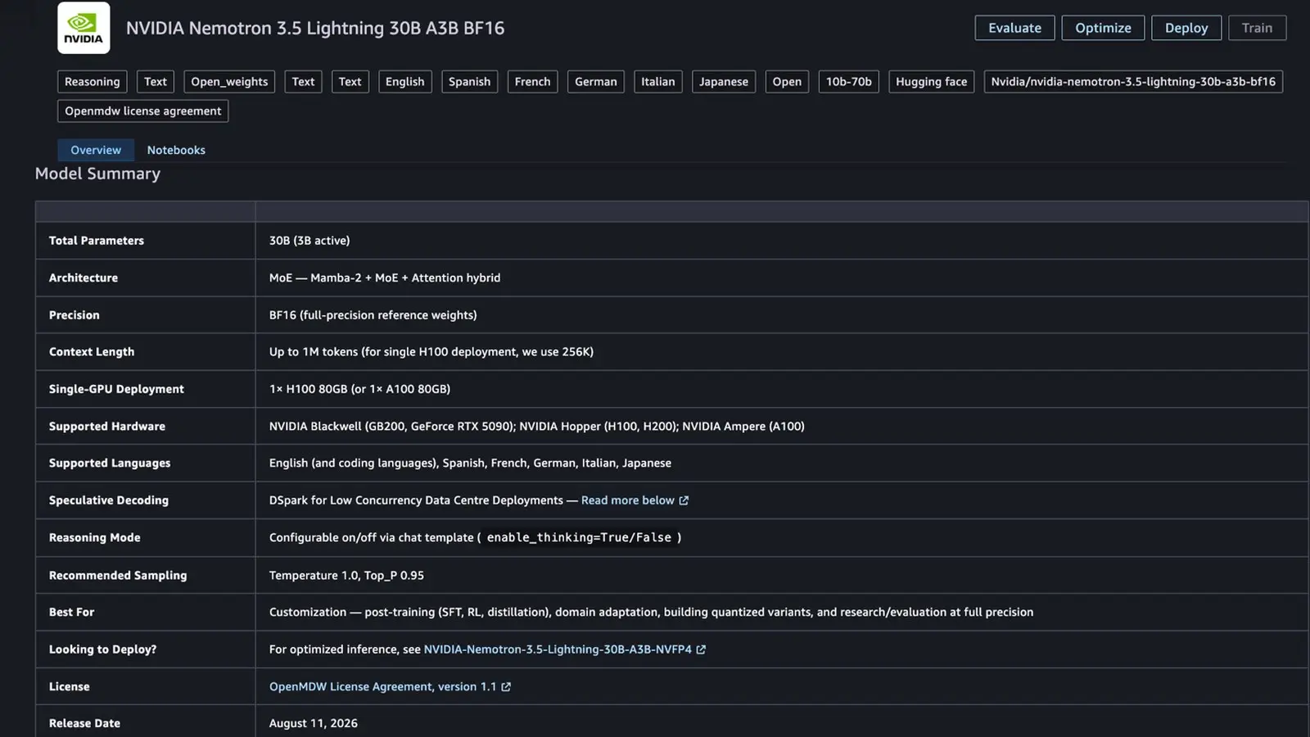Open the Evaluate action
Viewport: 1310px width, 737px height.
pos(1014,28)
